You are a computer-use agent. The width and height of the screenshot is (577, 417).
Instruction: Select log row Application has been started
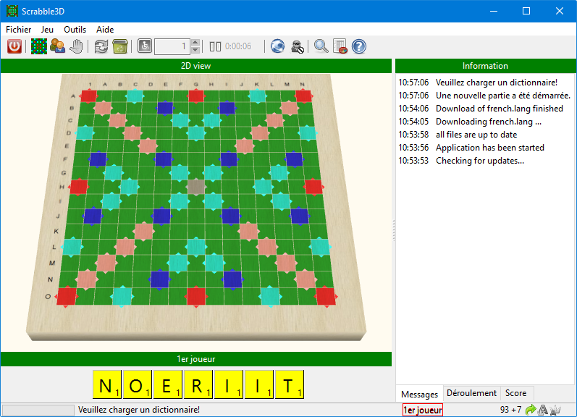pos(485,148)
